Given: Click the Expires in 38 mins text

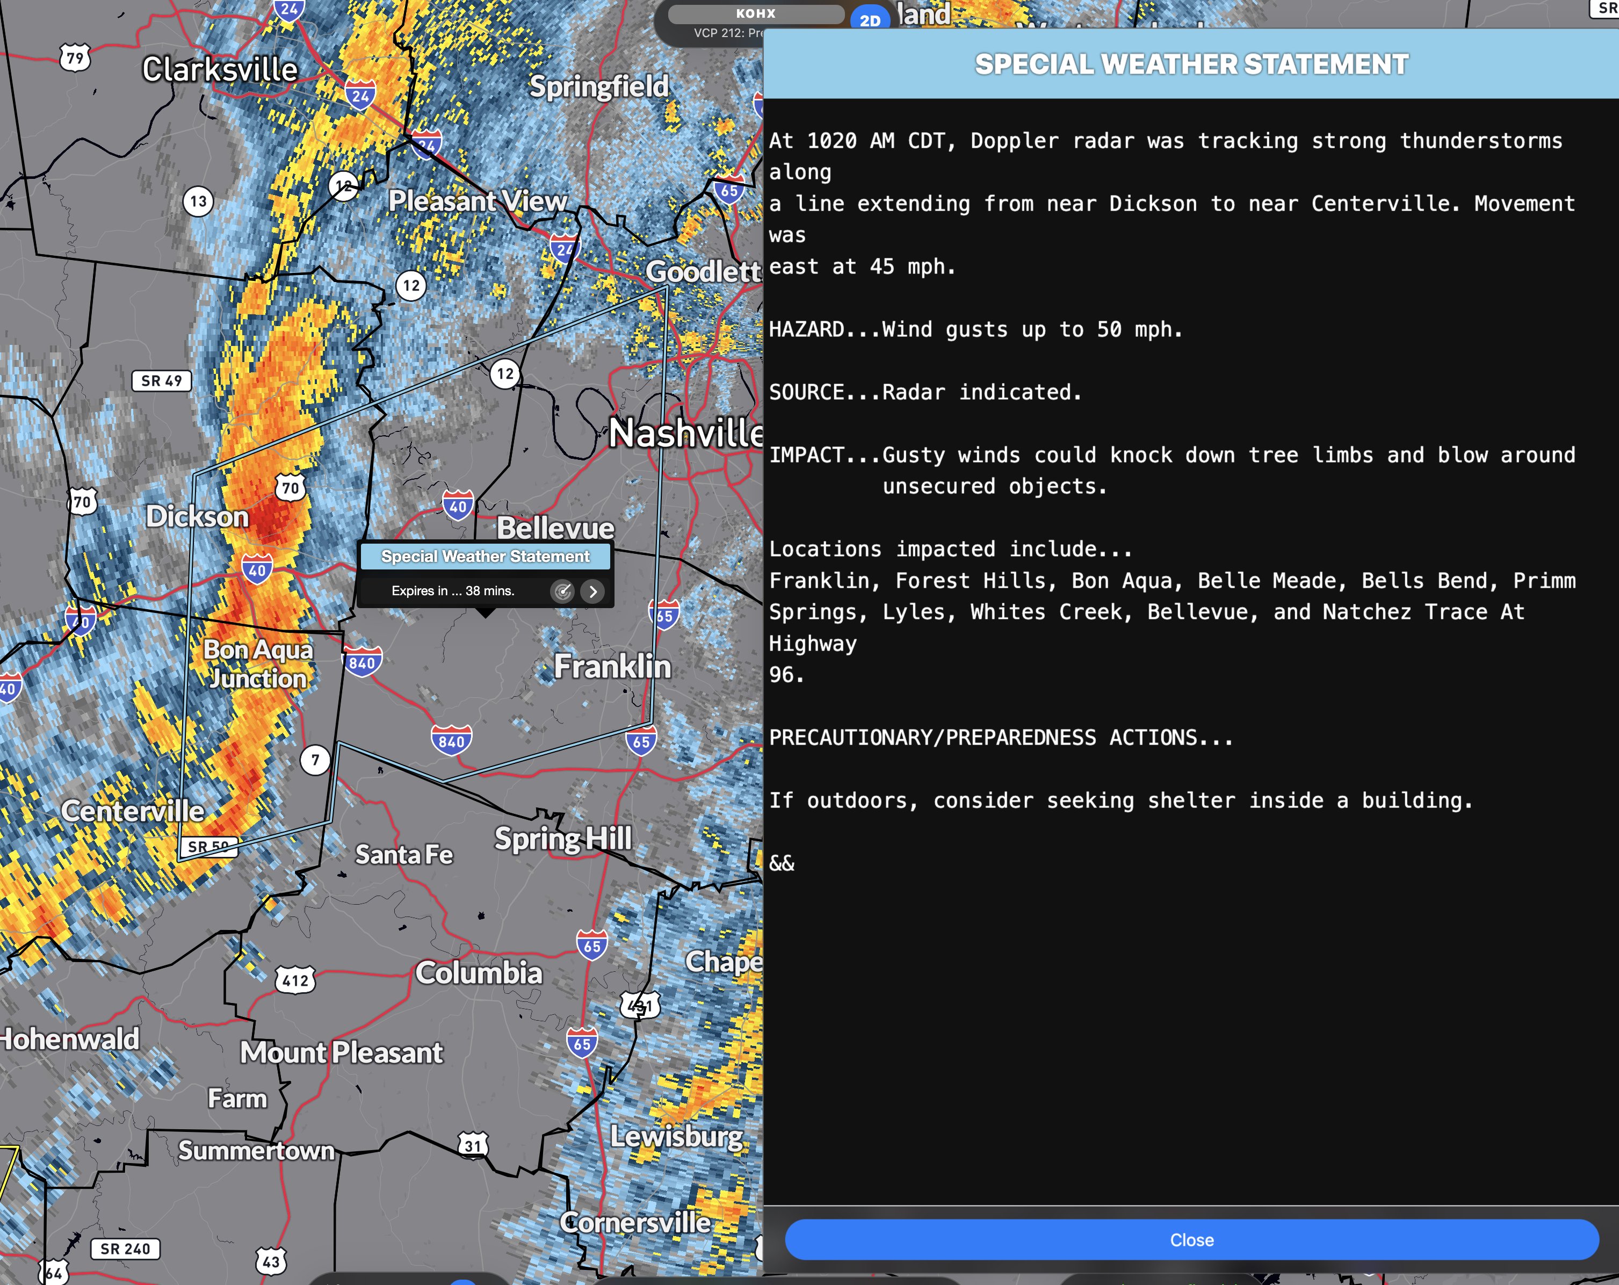Looking at the screenshot, I should (x=453, y=591).
